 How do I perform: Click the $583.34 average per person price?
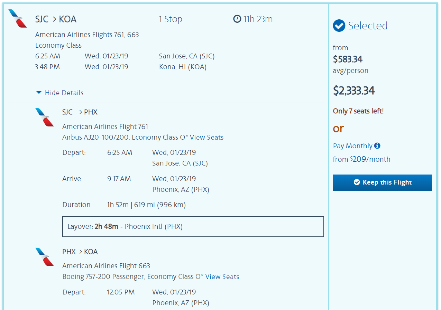pos(348,59)
